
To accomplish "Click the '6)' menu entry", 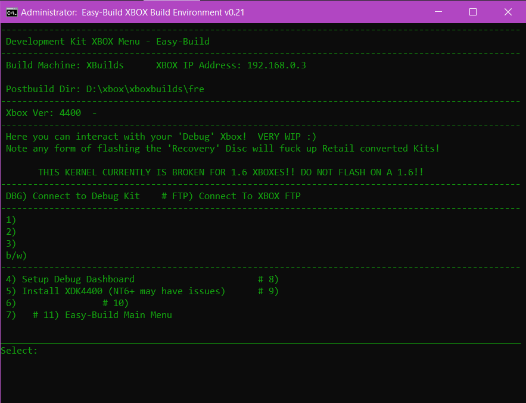I will click(x=11, y=303).
